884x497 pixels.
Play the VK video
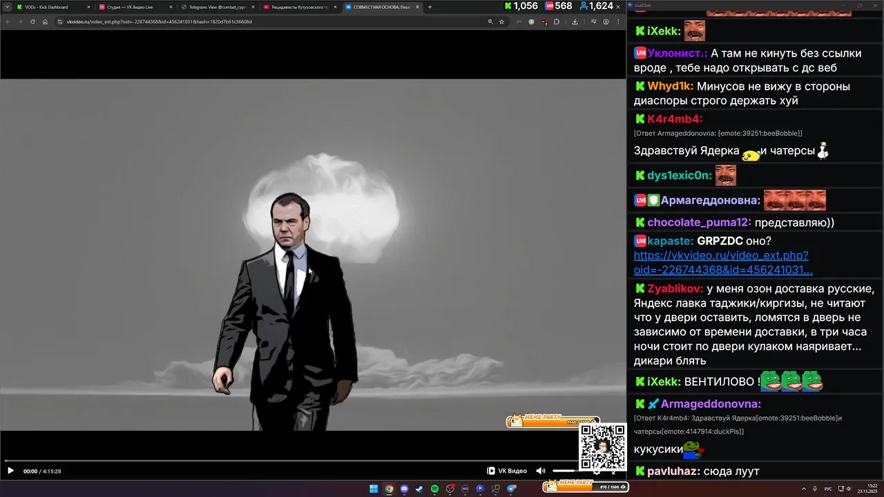click(10, 471)
